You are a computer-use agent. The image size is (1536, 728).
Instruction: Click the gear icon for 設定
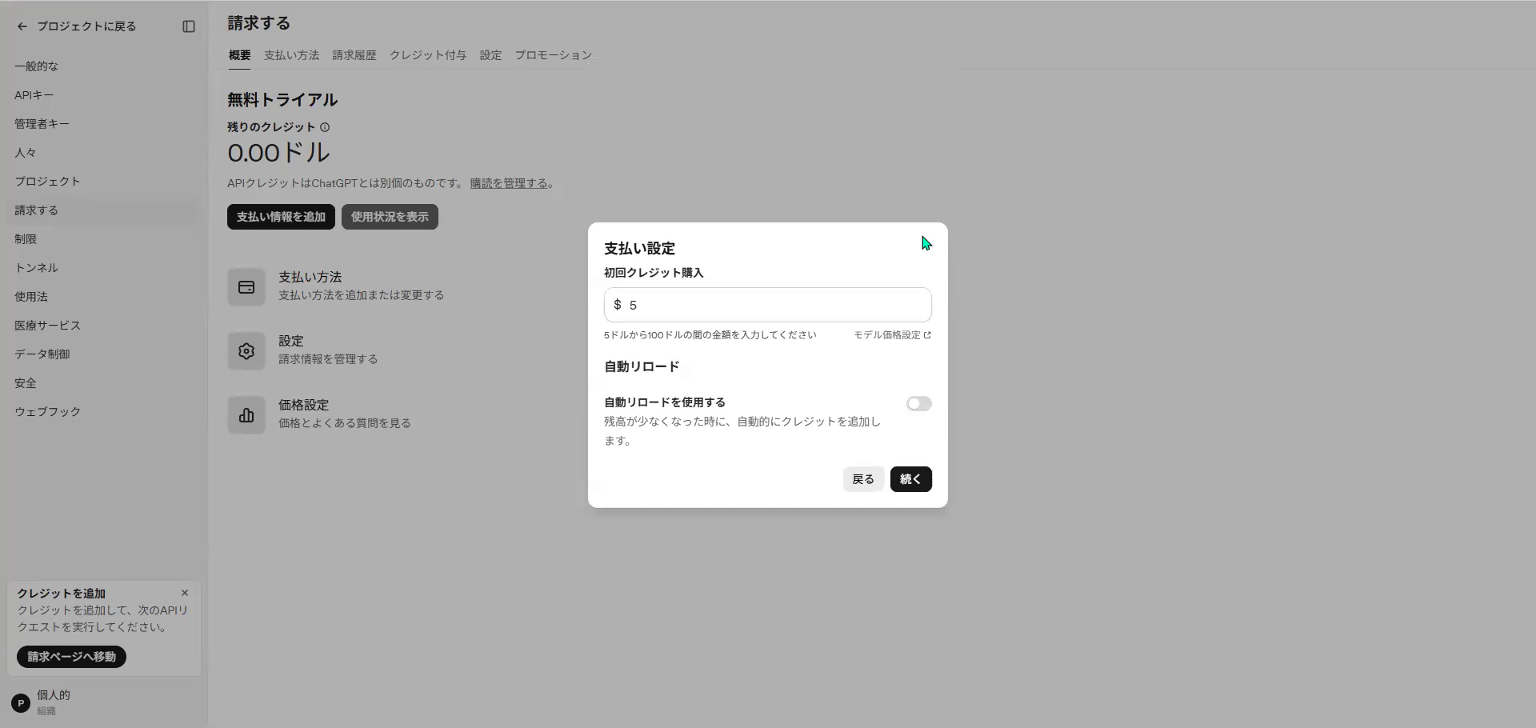[246, 351]
